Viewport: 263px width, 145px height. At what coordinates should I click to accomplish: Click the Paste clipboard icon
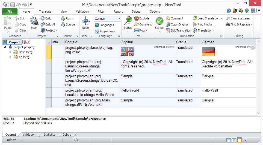click(8, 21)
